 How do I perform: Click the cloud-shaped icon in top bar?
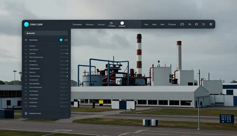(197, 24)
